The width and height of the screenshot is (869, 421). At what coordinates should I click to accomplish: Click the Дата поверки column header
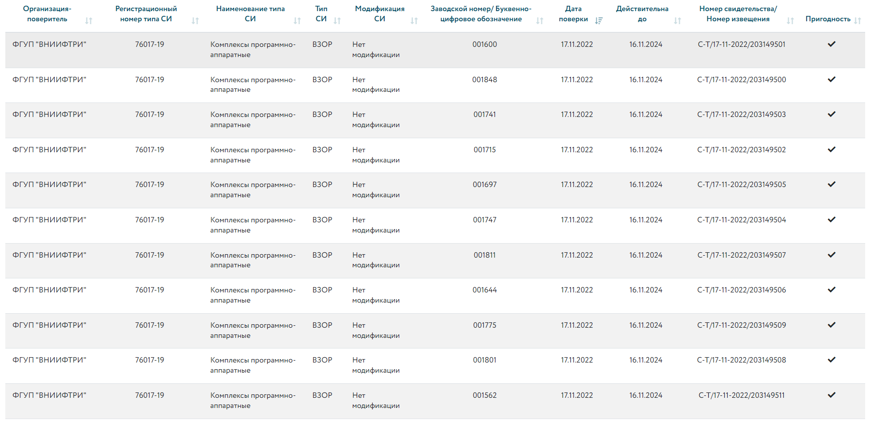[x=573, y=14]
